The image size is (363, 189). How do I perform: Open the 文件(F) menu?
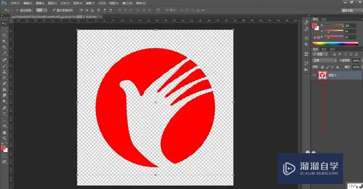(x=16, y=3)
